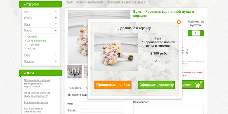Close the added-to-cart popup
Viewport: 228px width, 114px height.
pos(179,22)
